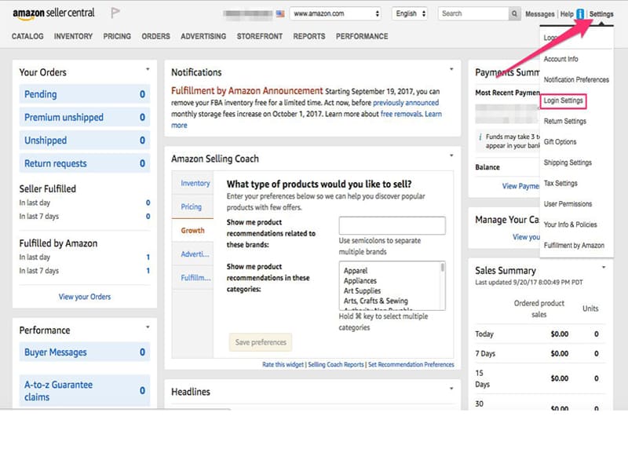Open Return requests row
Screen dimensions: 628x471
(85, 163)
